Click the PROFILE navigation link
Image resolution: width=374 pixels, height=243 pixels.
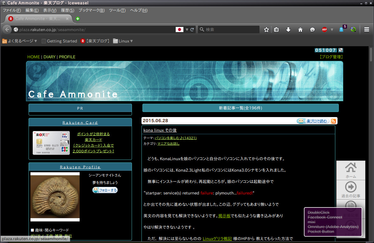click(x=67, y=57)
